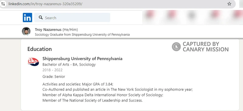Open the site information icon in address bar

pos(3,4)
